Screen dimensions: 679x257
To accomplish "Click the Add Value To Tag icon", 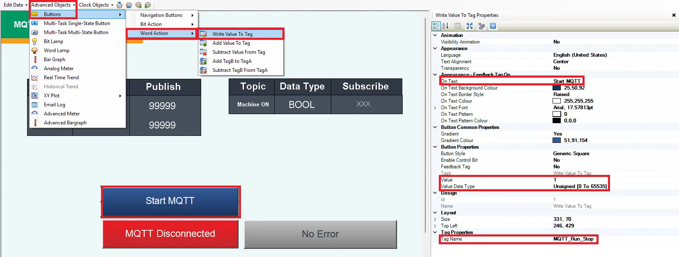I will click(x=203, y=43).
